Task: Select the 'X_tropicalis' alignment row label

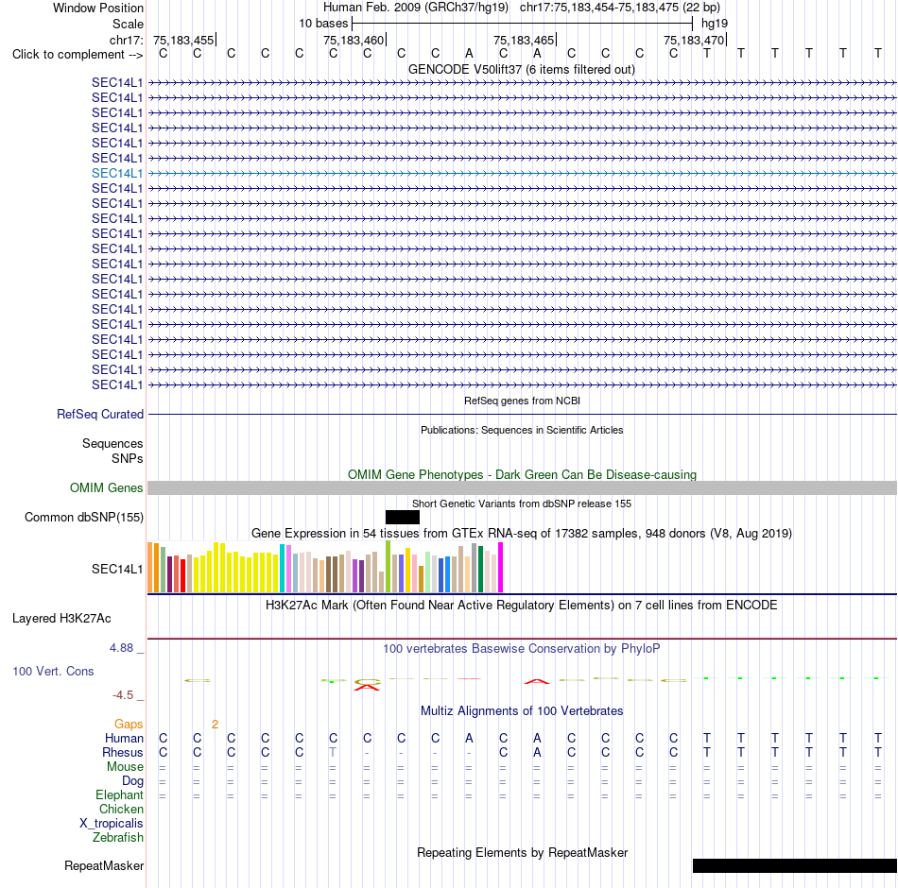Action: point(112,824)
